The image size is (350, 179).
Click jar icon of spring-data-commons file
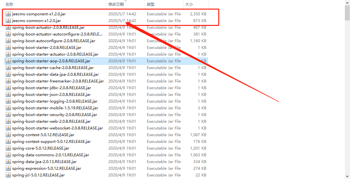click(x=8, y=155)
